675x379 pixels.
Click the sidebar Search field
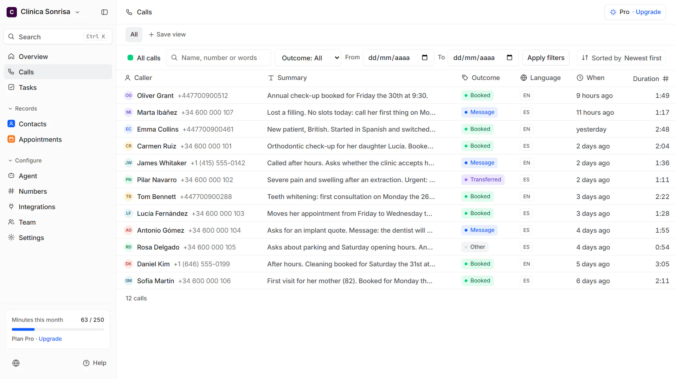58,36
